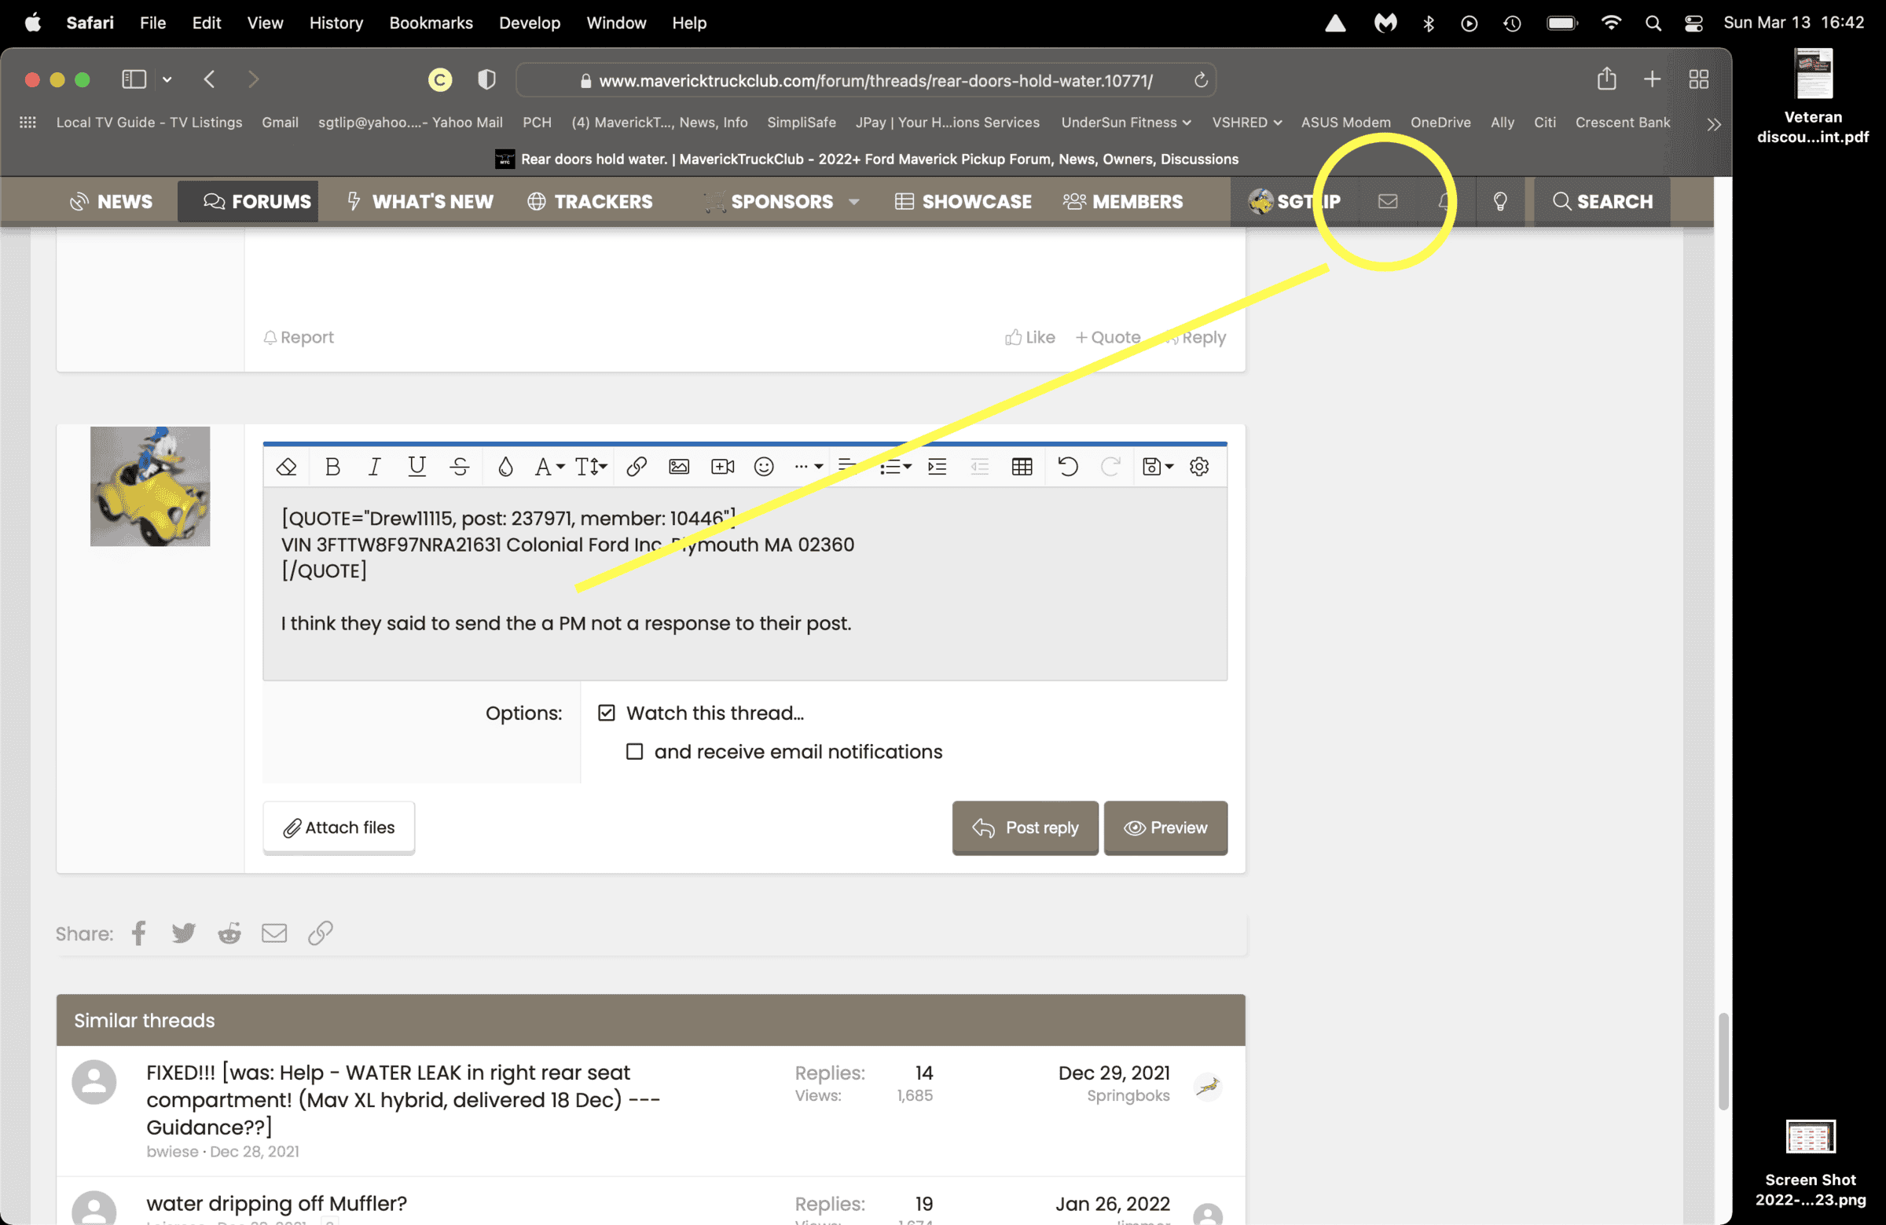The image size is (1886, 1225).
Task: Open the NEWS nav tab
Action: [x=111, y=201]
